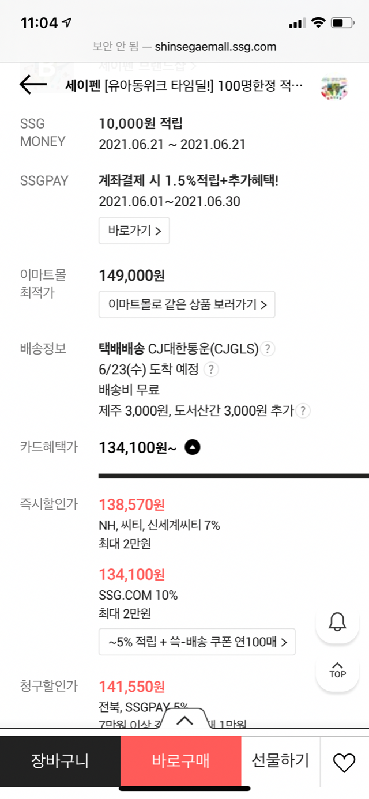Image resolution: width=369 pixels, height=799 pixels.
Task: Tap the 장바구니 cart button
Action: pyautogui.click(x=60, y=761)
